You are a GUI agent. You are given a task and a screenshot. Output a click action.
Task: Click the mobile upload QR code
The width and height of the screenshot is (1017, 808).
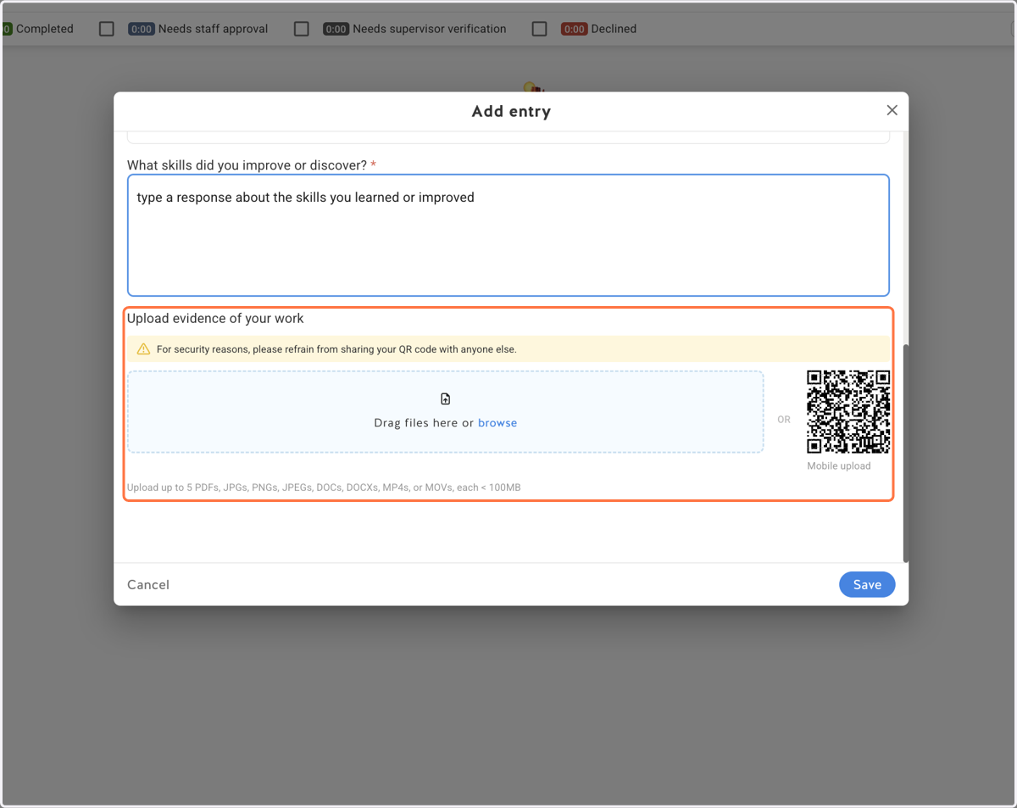848,412
